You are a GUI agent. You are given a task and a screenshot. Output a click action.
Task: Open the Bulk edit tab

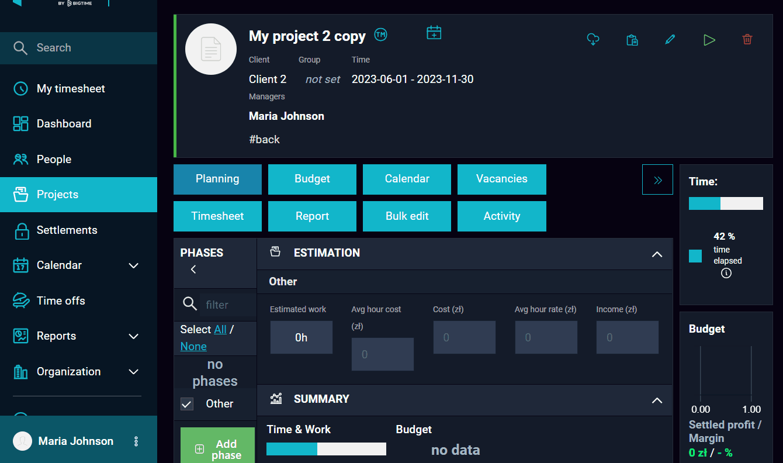pos(407,216)
